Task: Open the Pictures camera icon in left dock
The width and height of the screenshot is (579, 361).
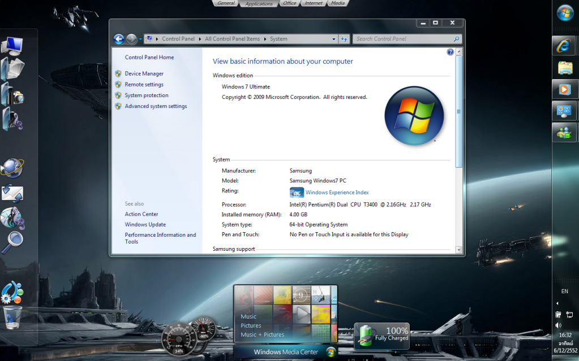Action: pos(12,95)
